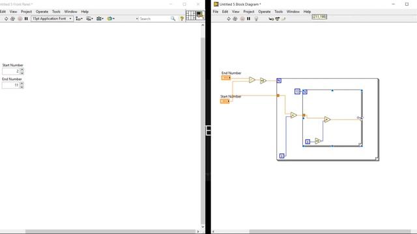This screenshot has height=234, width=417.
Task: Open Project menu in Block Diagram
Action: click(249, 12)
